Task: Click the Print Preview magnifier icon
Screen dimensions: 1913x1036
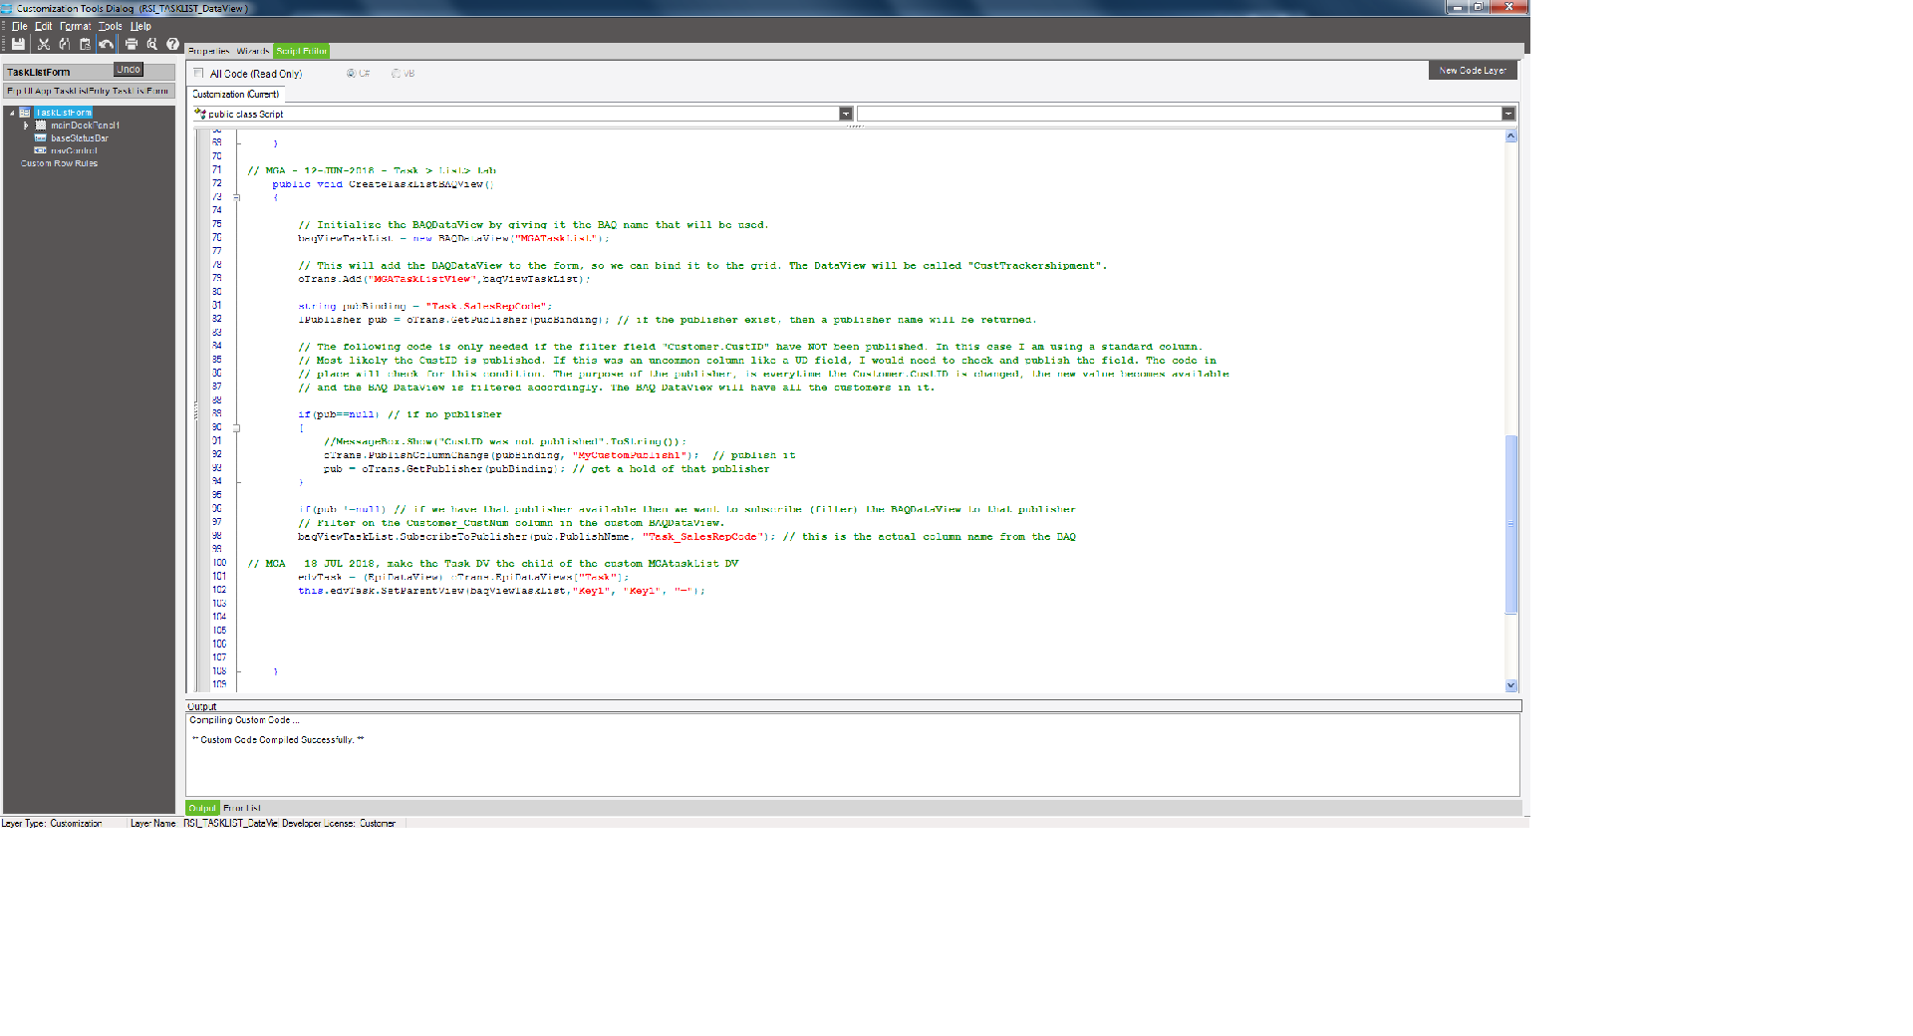Action: (x=152, y=44)
